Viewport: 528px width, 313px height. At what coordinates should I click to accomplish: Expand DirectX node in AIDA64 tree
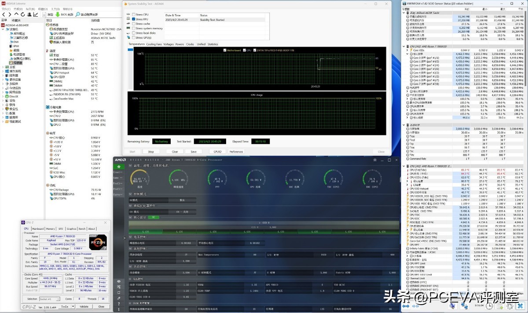point(3,96)
